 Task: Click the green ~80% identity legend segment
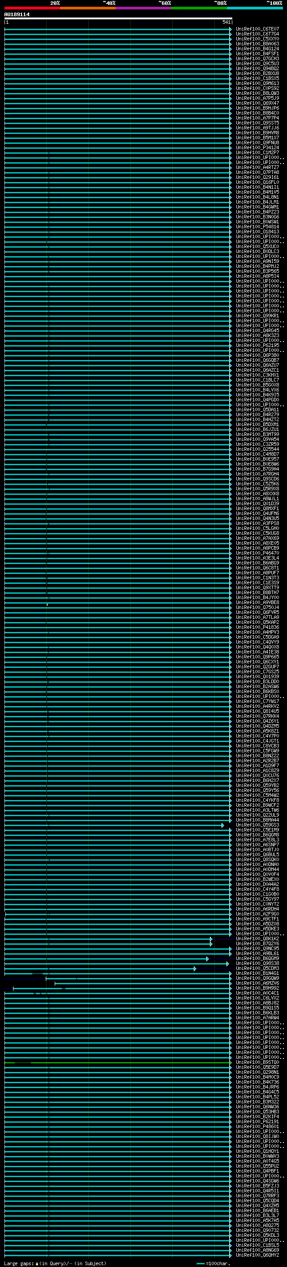(199, 8)
